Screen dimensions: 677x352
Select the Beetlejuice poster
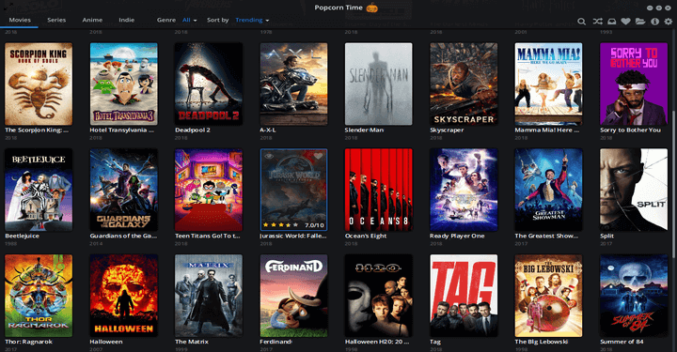click(x=39, y=190)
